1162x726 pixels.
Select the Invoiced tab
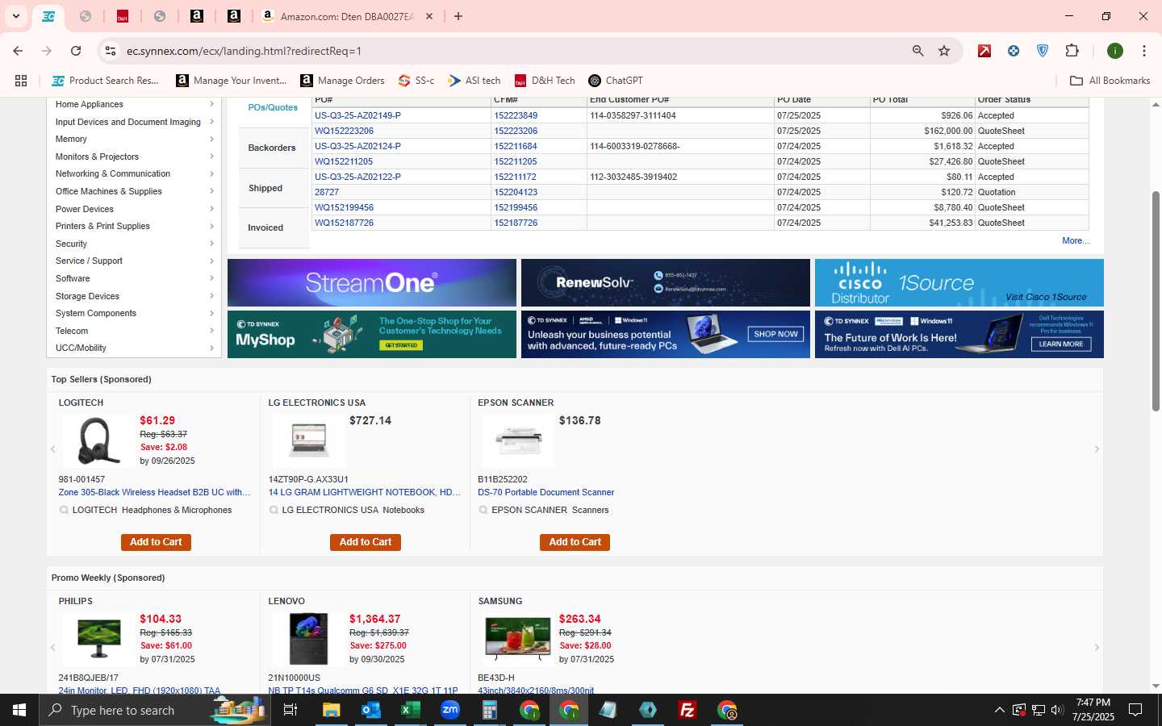(265, 227)
